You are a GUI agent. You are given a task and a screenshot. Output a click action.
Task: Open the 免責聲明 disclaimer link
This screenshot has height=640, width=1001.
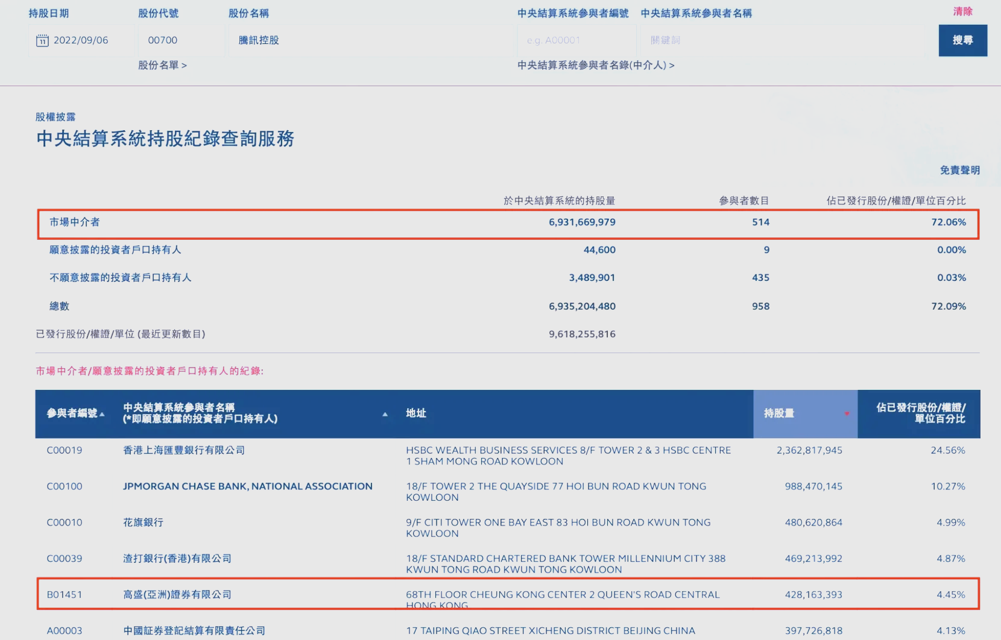coord(959,170)
